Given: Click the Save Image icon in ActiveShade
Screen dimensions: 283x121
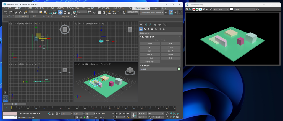Looking at the screenshot, I should [x=187, y=9].
